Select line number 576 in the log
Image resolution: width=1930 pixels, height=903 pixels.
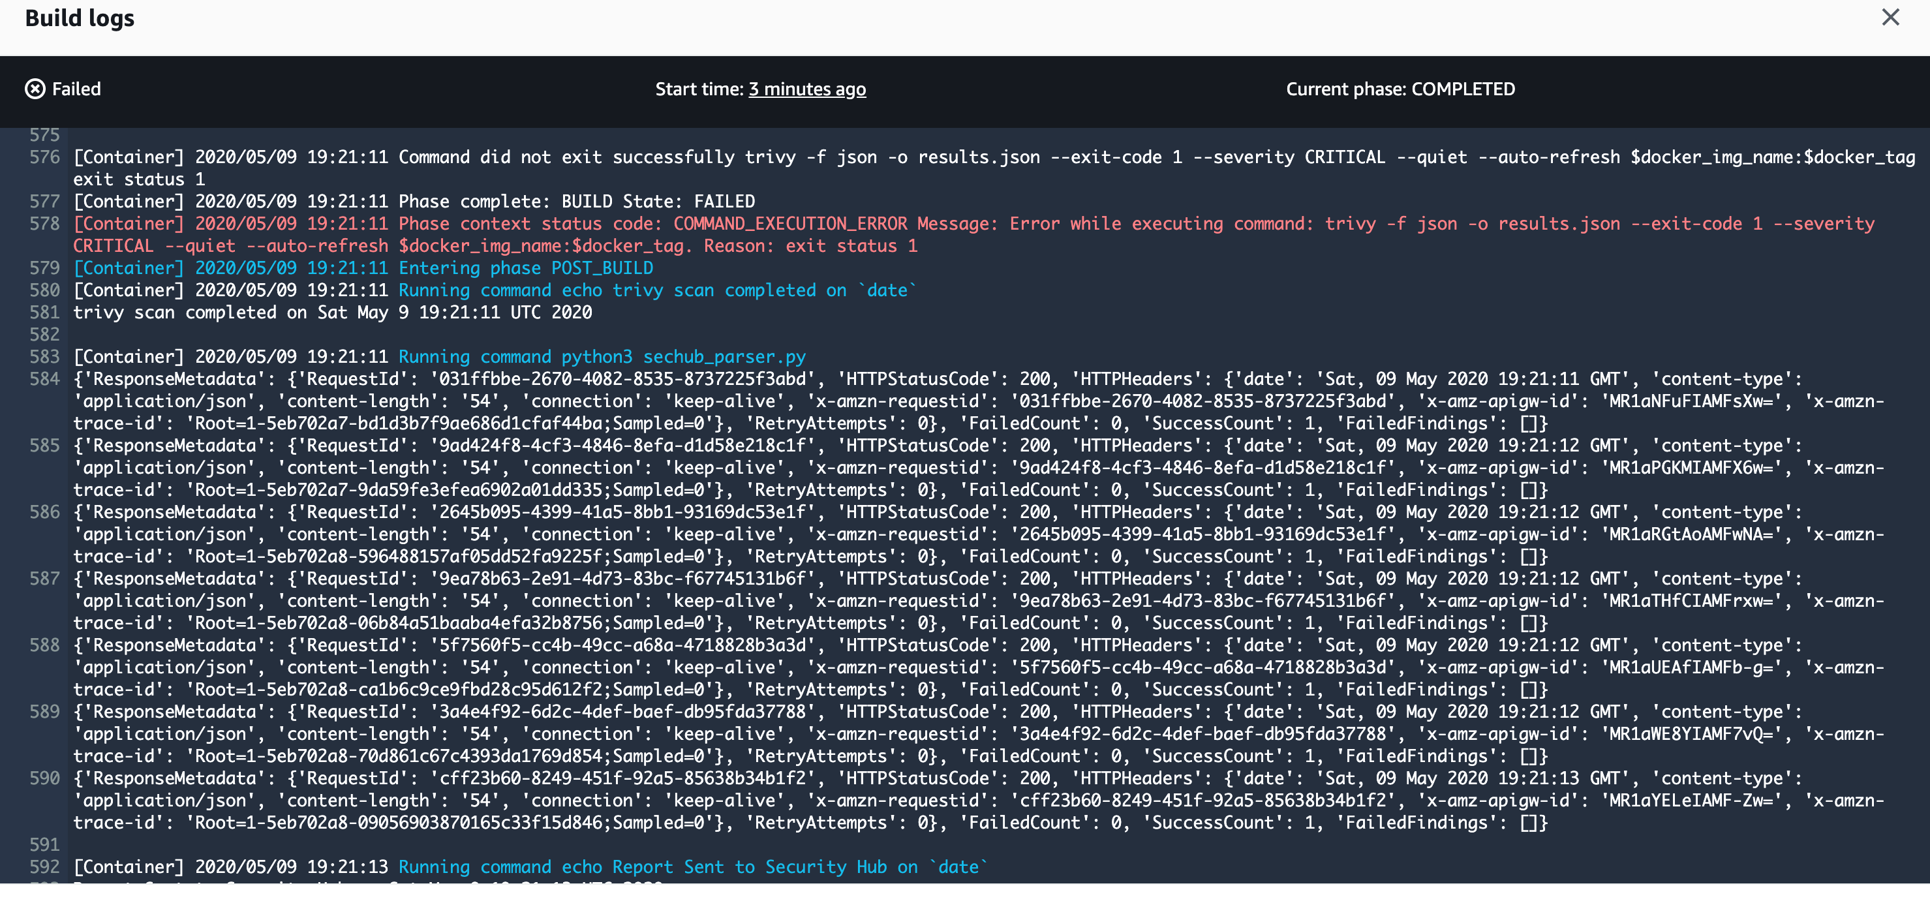point(46,157)
